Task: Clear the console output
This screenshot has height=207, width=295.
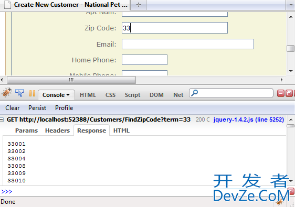Action: [13, 108]
